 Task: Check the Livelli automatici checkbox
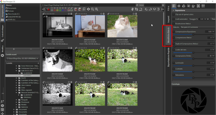pyautogui.click(x=174, y=19)
